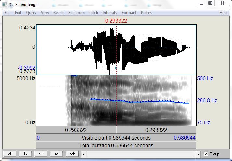
Task: Click the horizontal scrollbar track
Action: coord(141,155)
